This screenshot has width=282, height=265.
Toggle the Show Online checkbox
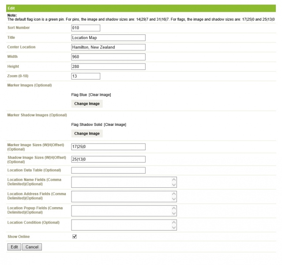coord(75,237)
